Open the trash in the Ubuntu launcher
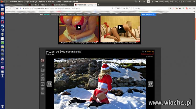The image size is (196, 109). pyautogui.click(x=2, y=106)
